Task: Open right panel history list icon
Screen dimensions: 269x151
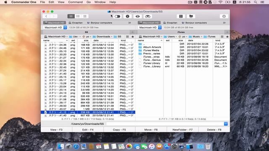Action: 222,36
